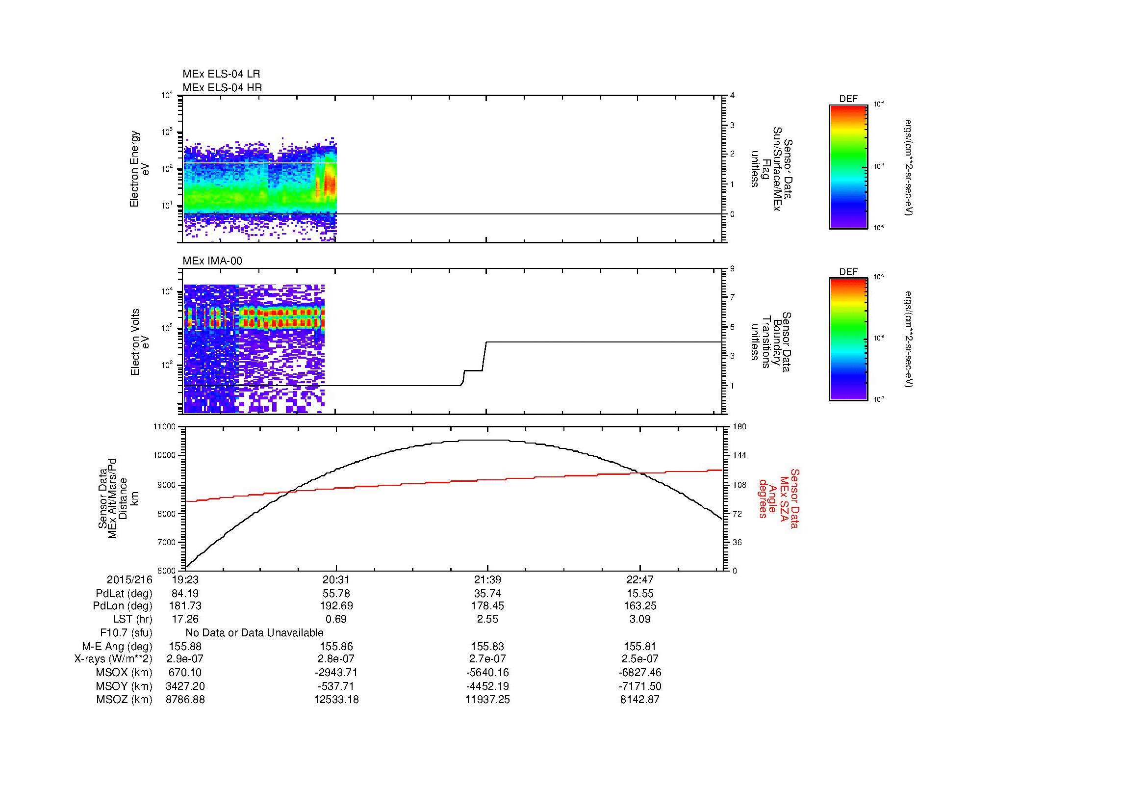Click the 20:31 time tick label
Viewport: 1147px width, 811px height.
coord(336,580)
